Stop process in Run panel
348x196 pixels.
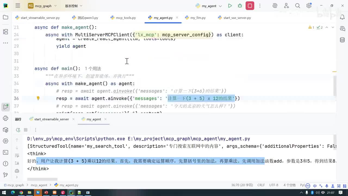(x=26, y=130)
